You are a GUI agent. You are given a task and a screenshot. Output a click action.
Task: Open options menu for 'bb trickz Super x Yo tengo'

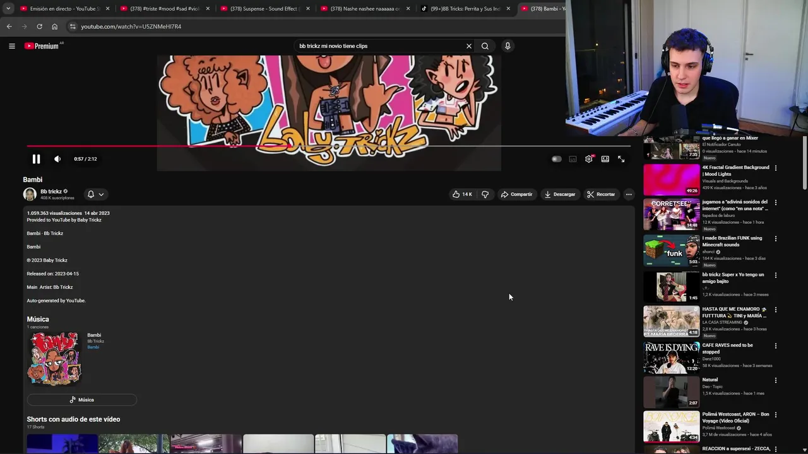tap(776, 276)
